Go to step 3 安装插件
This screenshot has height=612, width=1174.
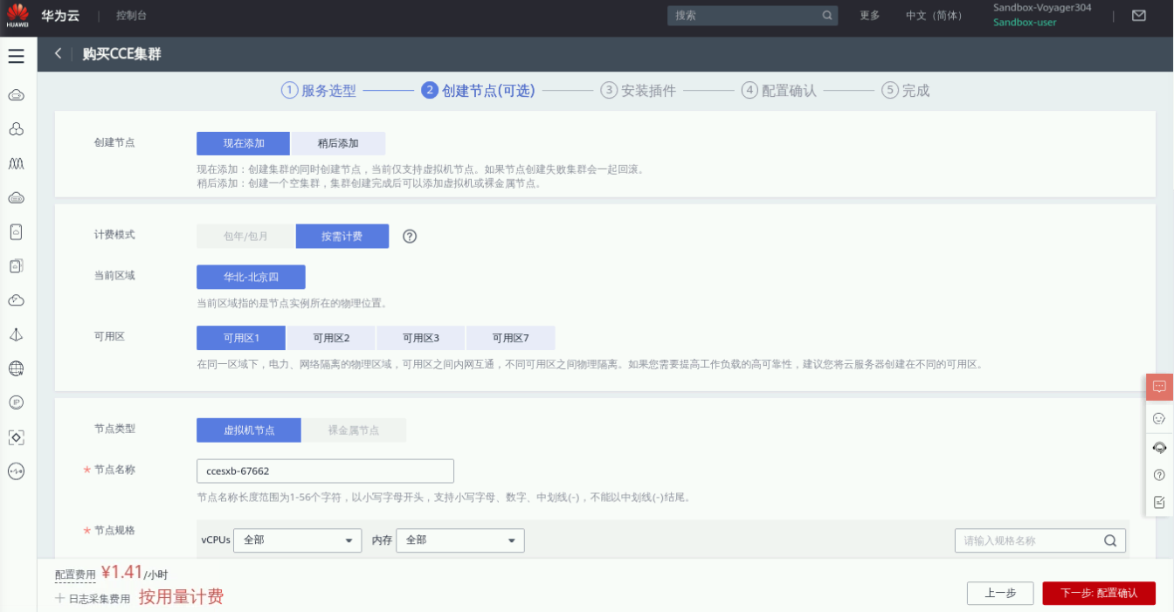(x=639, y=90)
